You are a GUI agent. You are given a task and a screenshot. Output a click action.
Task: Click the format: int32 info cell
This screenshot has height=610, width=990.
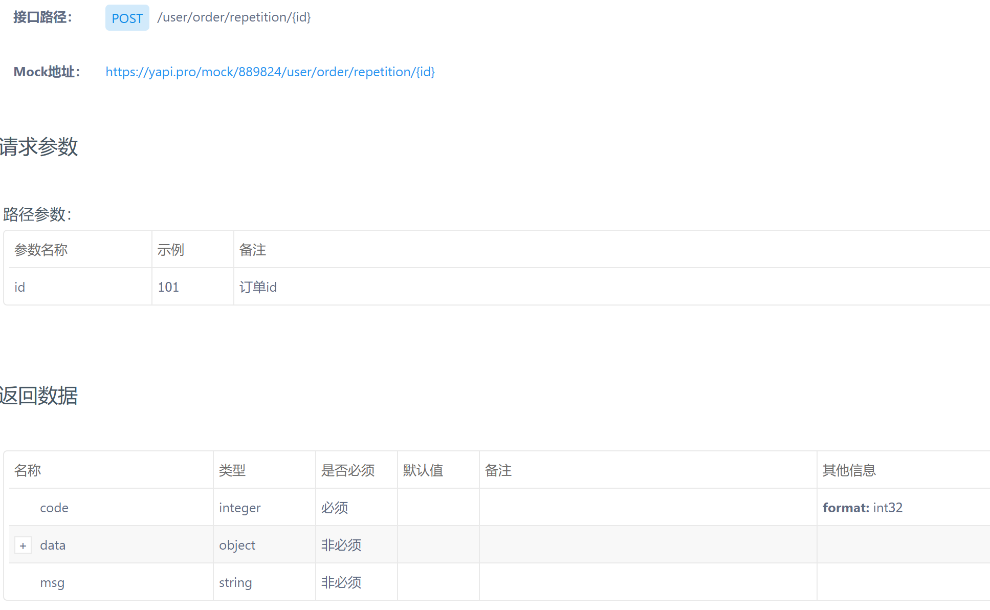(x=863, y=508)
